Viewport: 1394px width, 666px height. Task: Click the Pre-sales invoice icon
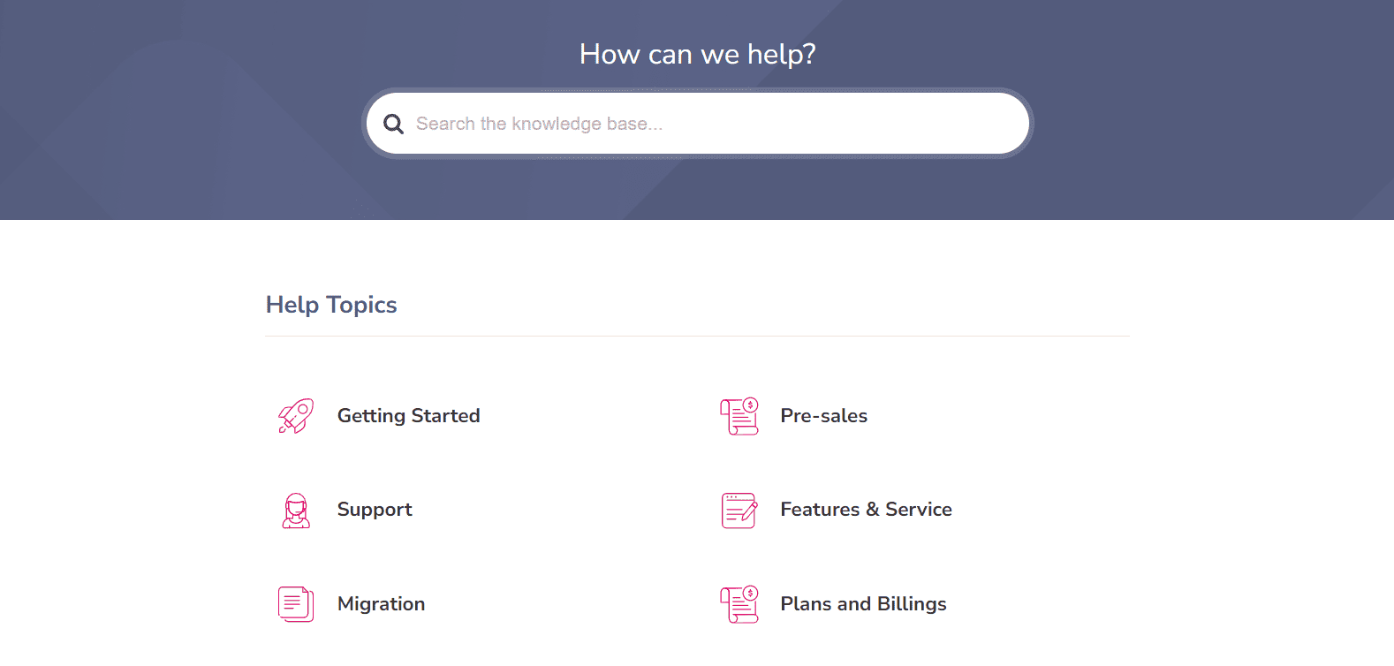(739, 416)
